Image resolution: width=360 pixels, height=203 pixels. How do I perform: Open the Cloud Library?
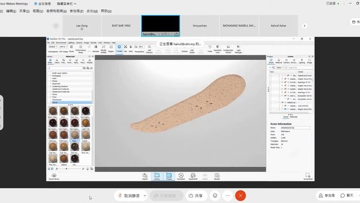[x=54, y=176]
